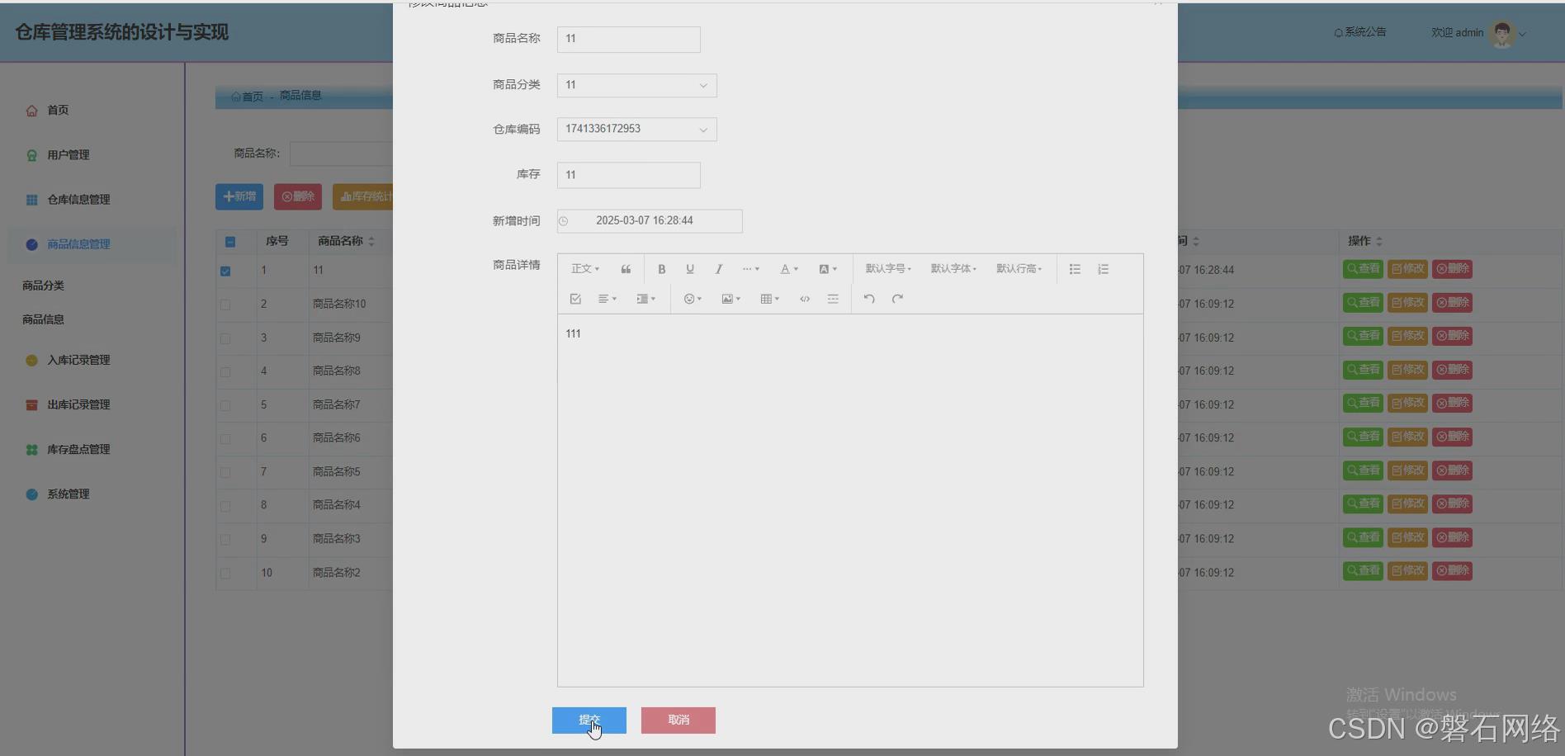Open the admin user avatar dropdown
This screenshot has width=1565, height=756.
[x=1510, y=34]
